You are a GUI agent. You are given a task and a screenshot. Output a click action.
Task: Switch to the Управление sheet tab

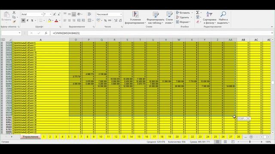[x=31, y=137]
